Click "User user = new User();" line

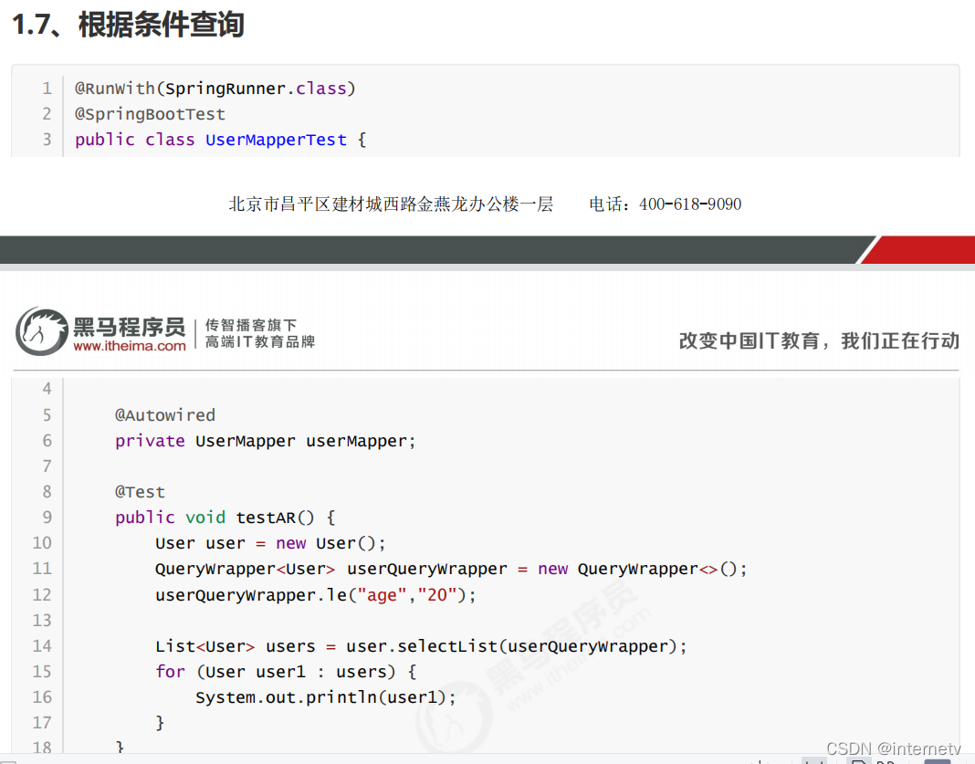pyautogui.click(x=270, y=543)
